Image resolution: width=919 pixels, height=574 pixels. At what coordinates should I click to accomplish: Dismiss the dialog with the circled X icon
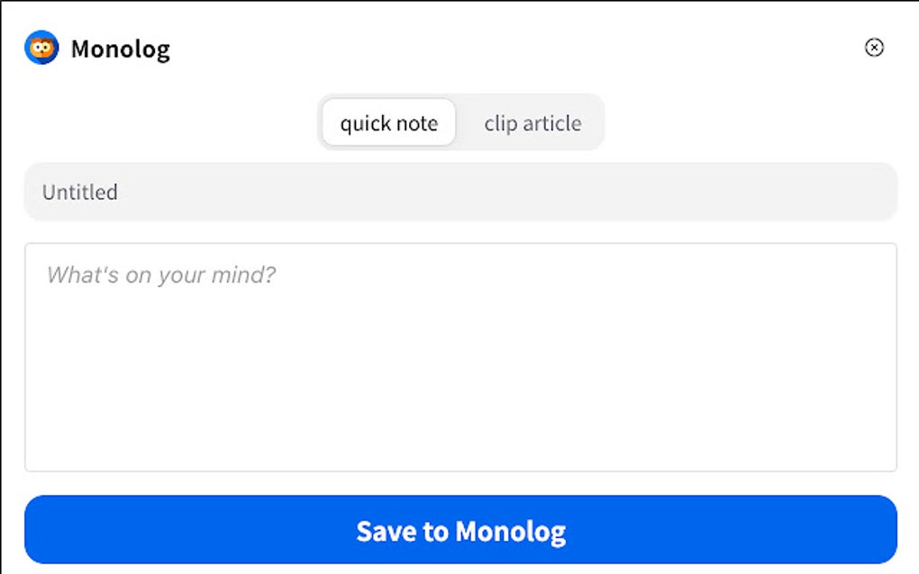point(874,48)
